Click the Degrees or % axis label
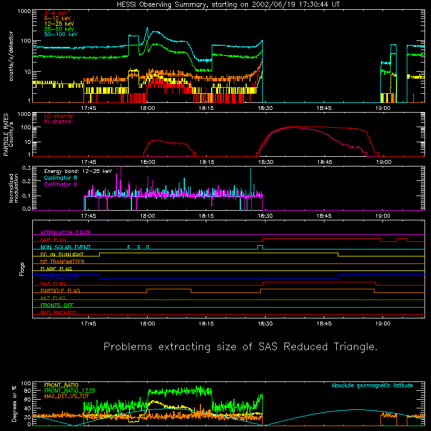The image size is (431, 431). 14,404
